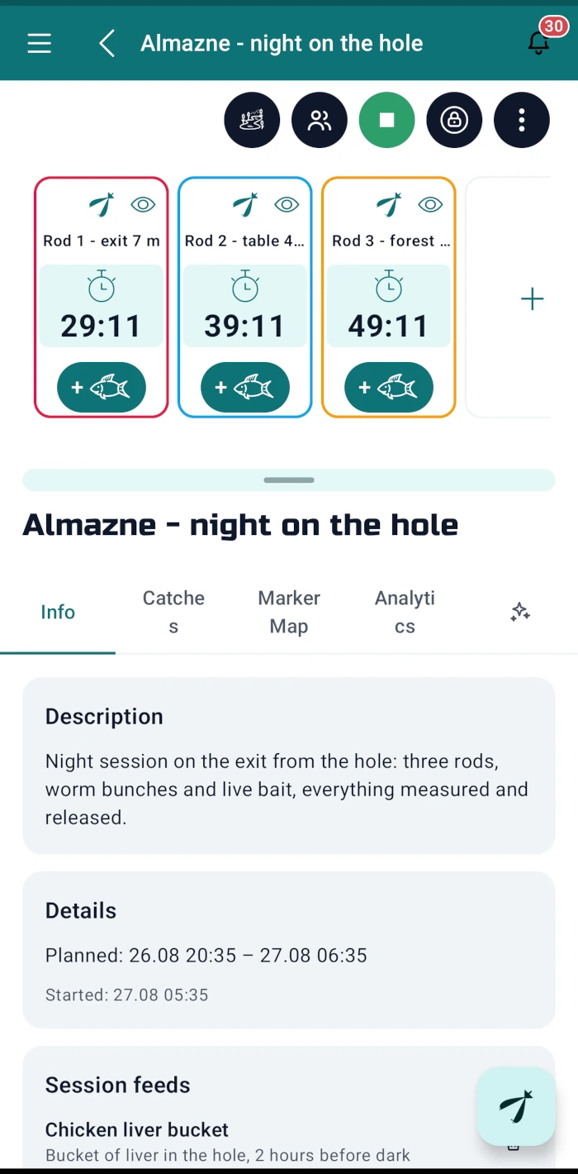Switch to the Marker Map tab
Screen dimensions: 578x1174
point(289,612)
